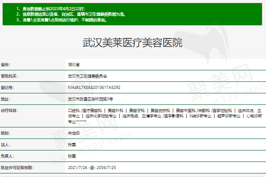Click the validity period 2021/7/26 -至- 2036/7/25
Image resolution: width=266 pixels, height=177 pixels.
93,168
